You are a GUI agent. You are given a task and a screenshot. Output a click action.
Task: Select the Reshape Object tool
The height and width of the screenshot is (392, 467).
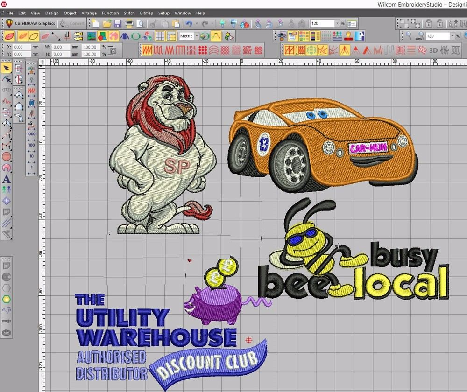(7, 79)
